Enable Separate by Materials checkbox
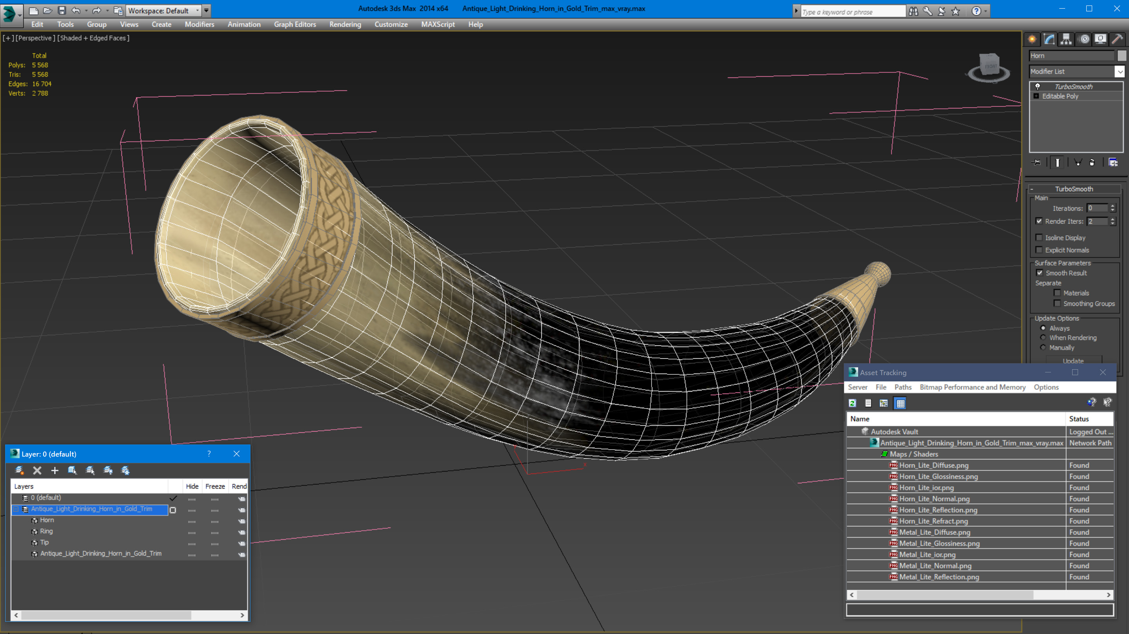 (1057, 293)
